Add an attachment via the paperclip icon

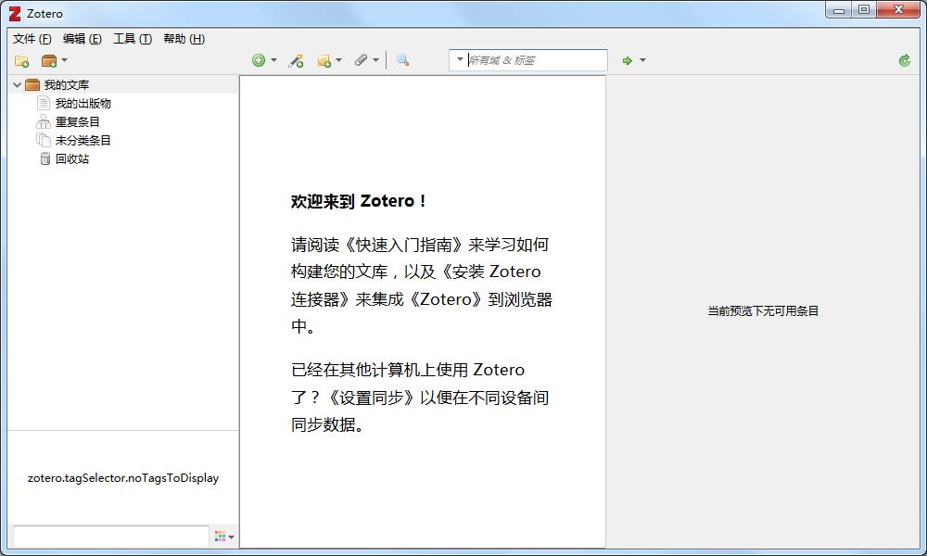tap(362, 59)
